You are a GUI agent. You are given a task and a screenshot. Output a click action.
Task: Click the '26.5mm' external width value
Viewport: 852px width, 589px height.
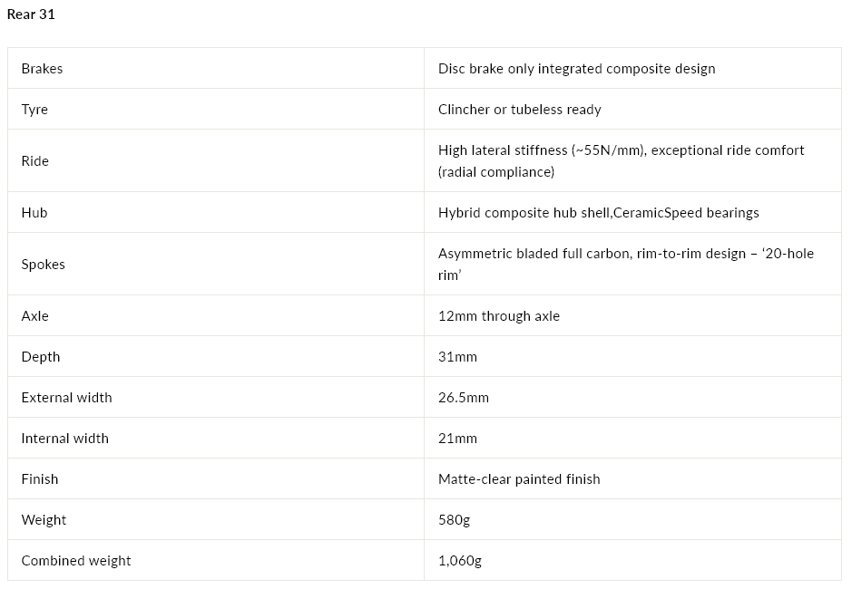pyautogui.click(x=464, y=398)
